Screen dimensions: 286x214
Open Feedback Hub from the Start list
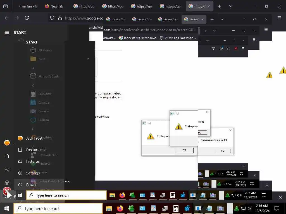point(44,155)
